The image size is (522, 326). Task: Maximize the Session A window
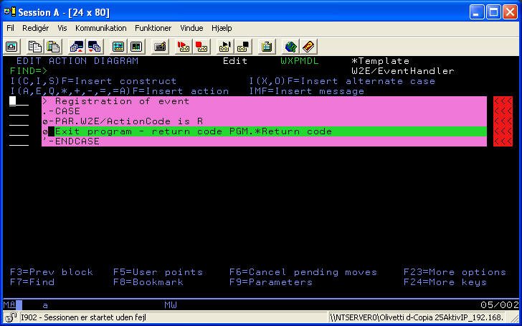point(493,12)
